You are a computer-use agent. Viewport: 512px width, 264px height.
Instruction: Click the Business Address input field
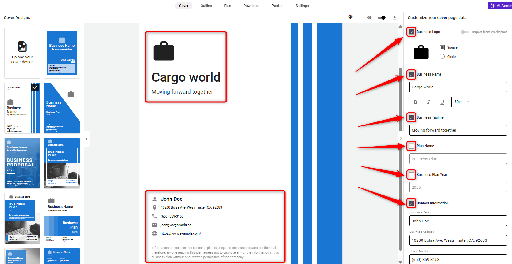(x=458, y=240)
